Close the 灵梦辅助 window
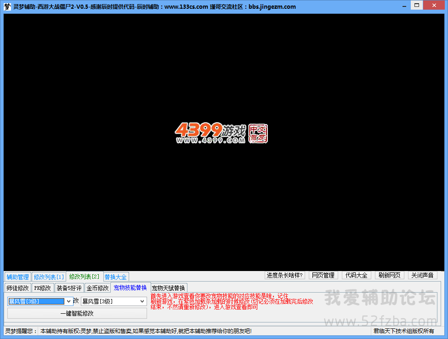Screen dimensions: 448x339 click(434, 6)
